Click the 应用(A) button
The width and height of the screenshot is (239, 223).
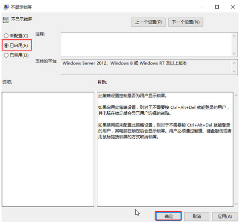(x=225, y=216)
